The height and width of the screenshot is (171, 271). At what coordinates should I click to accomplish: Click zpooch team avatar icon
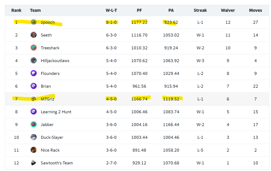(x=34, y=22)
